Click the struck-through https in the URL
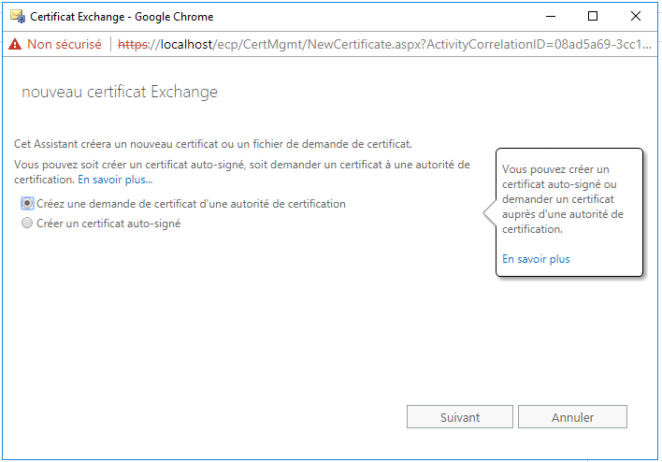The height and width of the screenshot is (462, 662). pos(133,44)
